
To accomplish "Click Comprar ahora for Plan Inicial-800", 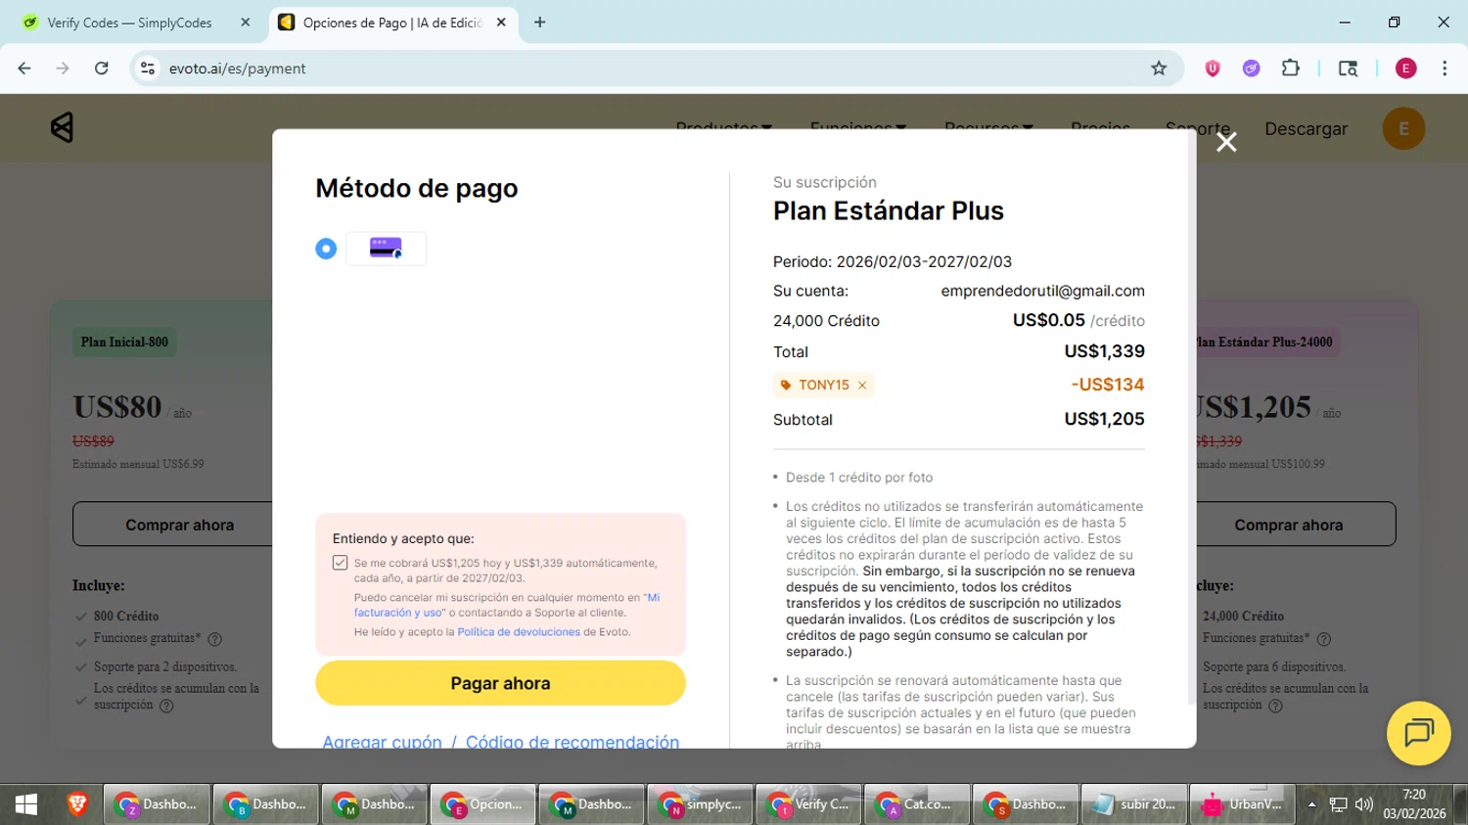I will pyautogui.click(x=179, y=525).
